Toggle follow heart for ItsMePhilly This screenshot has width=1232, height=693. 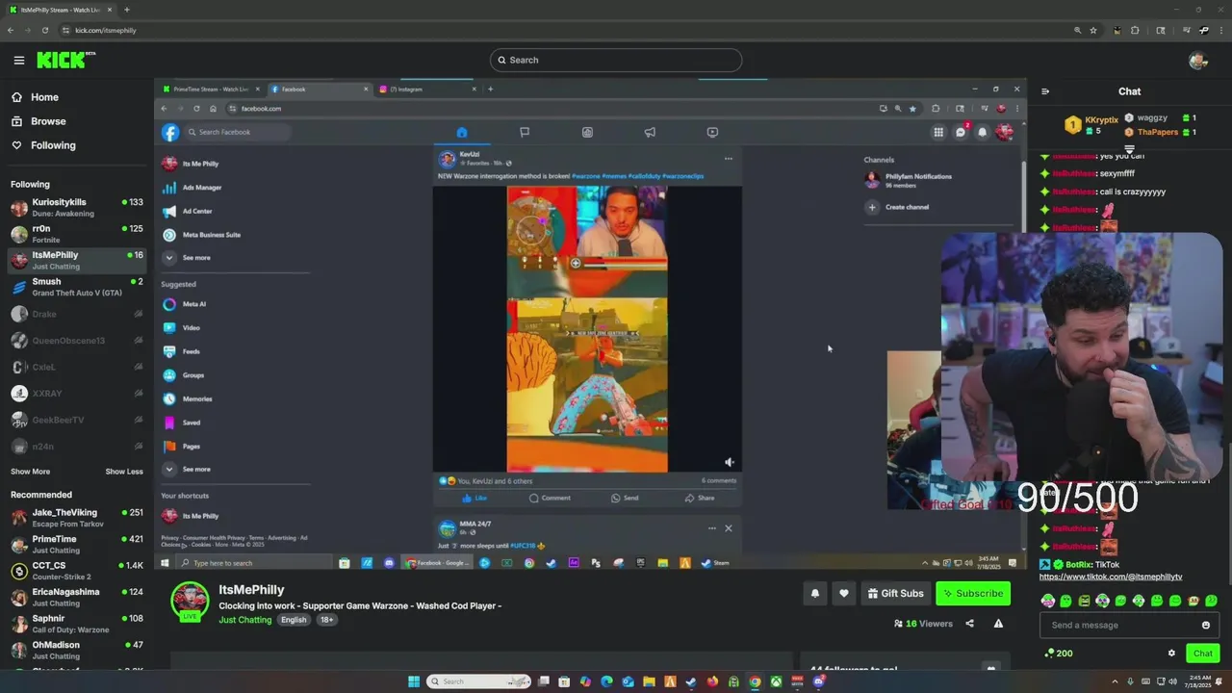click(844, 593)
